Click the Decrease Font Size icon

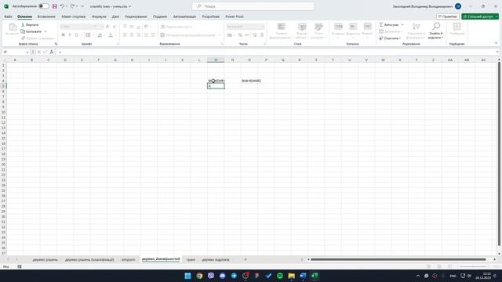[x=115, y=27]
